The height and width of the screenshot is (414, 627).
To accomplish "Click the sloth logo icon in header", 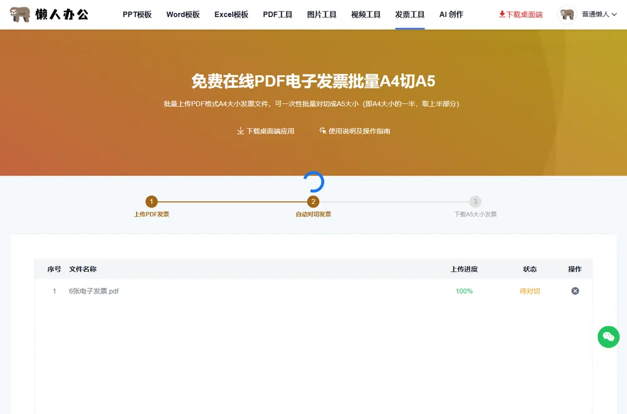I will pyautogui.click(x=20, y=14).
